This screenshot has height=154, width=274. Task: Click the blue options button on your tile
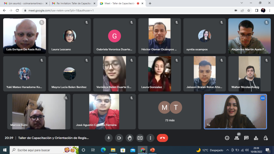[262, 98]
